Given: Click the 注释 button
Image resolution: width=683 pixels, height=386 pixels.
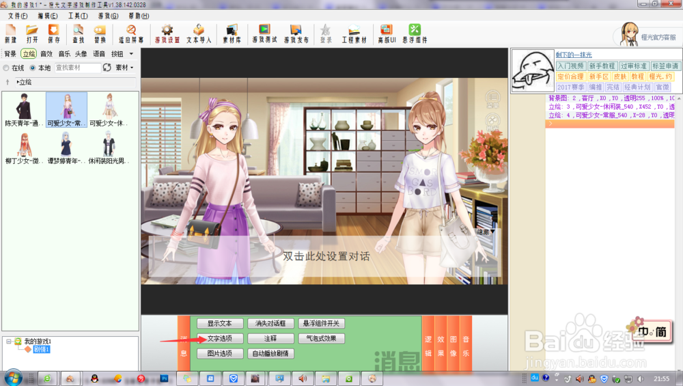Looking at the screenshot, I should click(x=270, y=338).
